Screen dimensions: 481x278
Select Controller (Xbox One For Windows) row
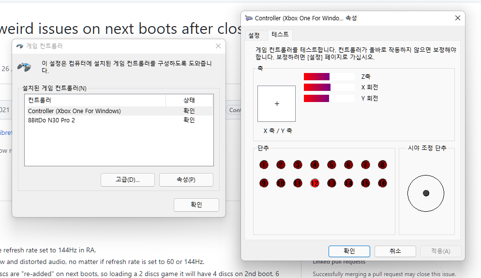pos(119,111)
